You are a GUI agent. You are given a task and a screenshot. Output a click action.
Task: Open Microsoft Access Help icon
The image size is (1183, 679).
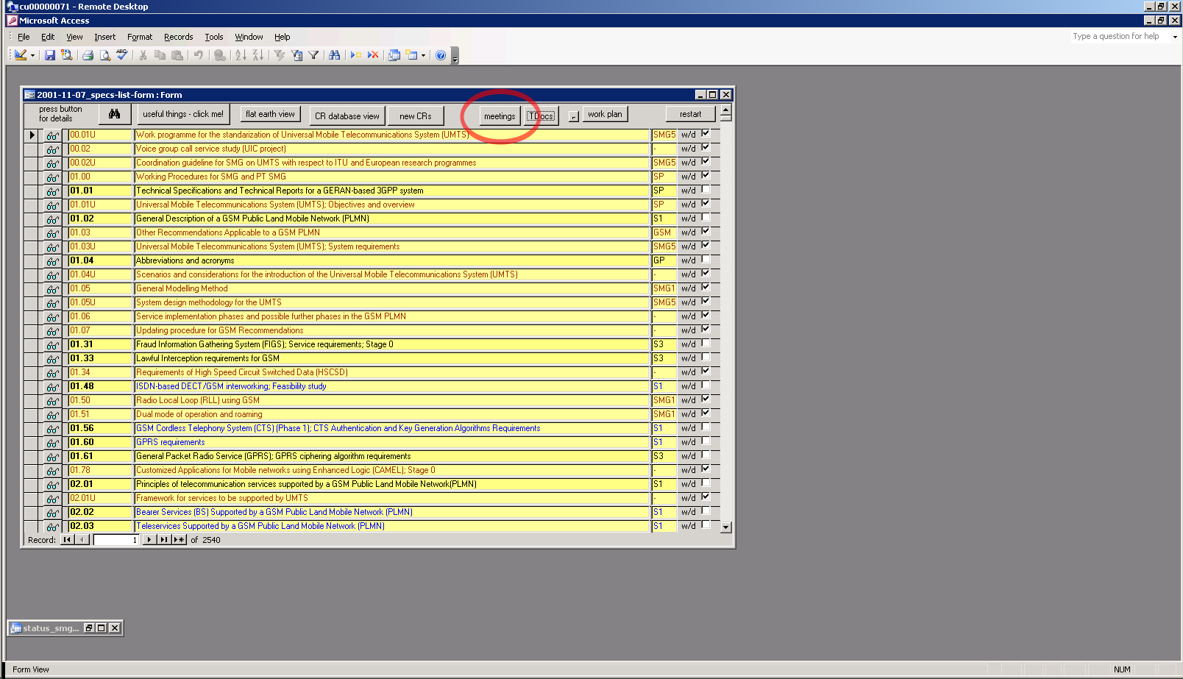[441, 55]
